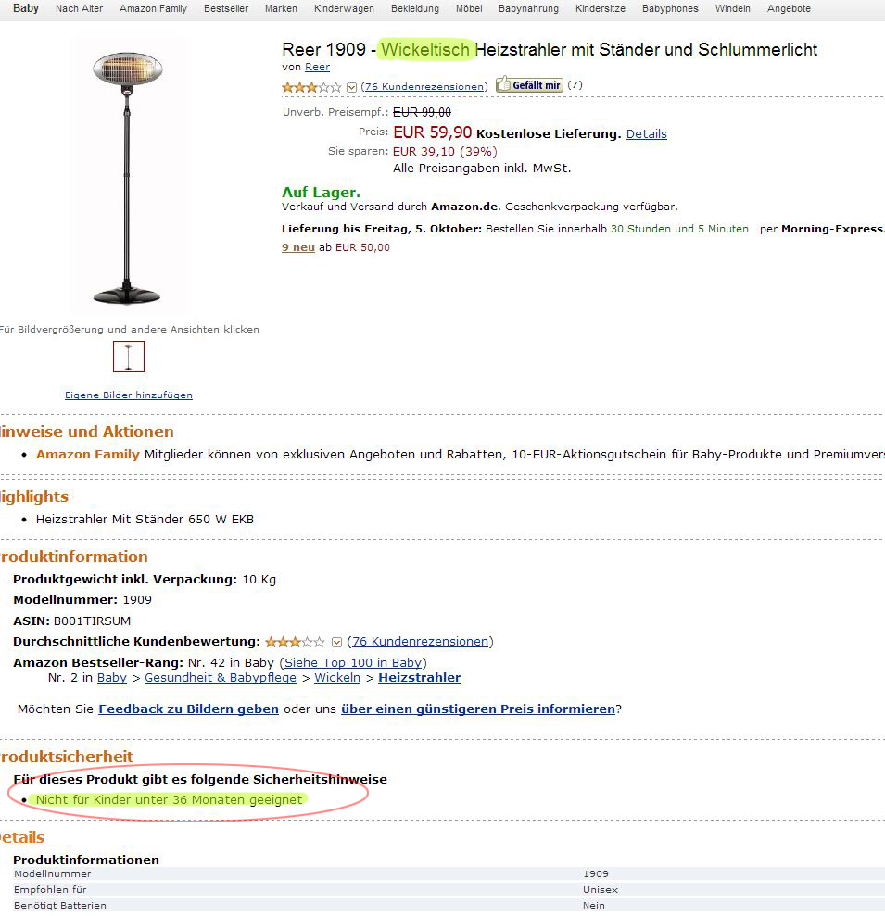Open the Kinderwagen menu item

[344, 8]
